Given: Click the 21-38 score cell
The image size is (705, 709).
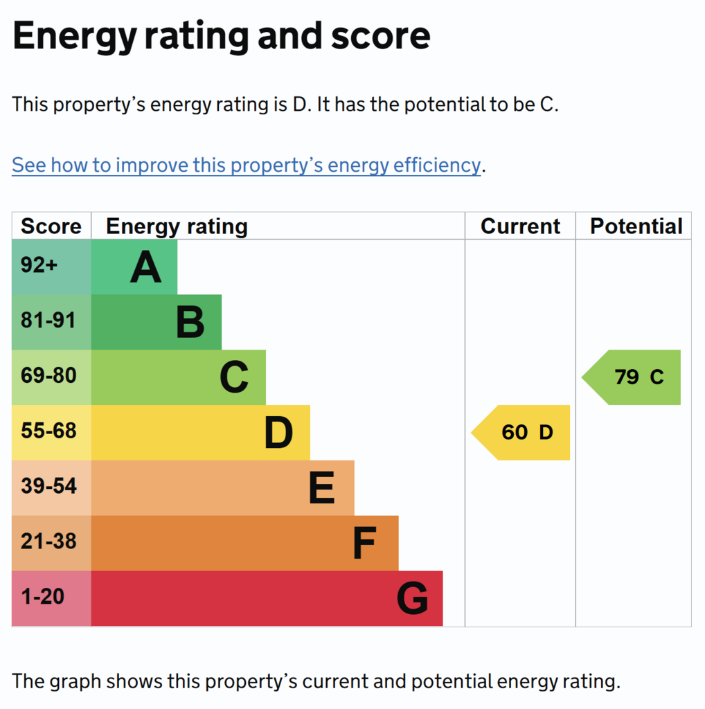Looking at the screenshot, I should 51,543.
